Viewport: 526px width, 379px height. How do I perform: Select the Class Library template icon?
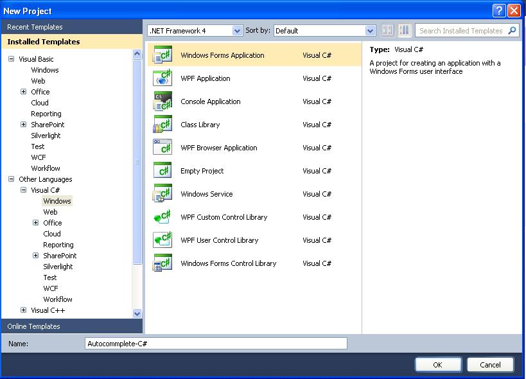[162, 124]
